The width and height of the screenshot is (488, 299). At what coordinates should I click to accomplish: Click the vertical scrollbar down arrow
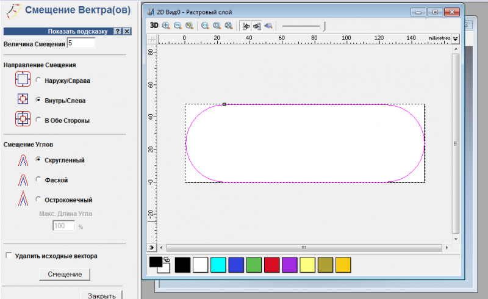pyautogui.click(x=456, y=239)
